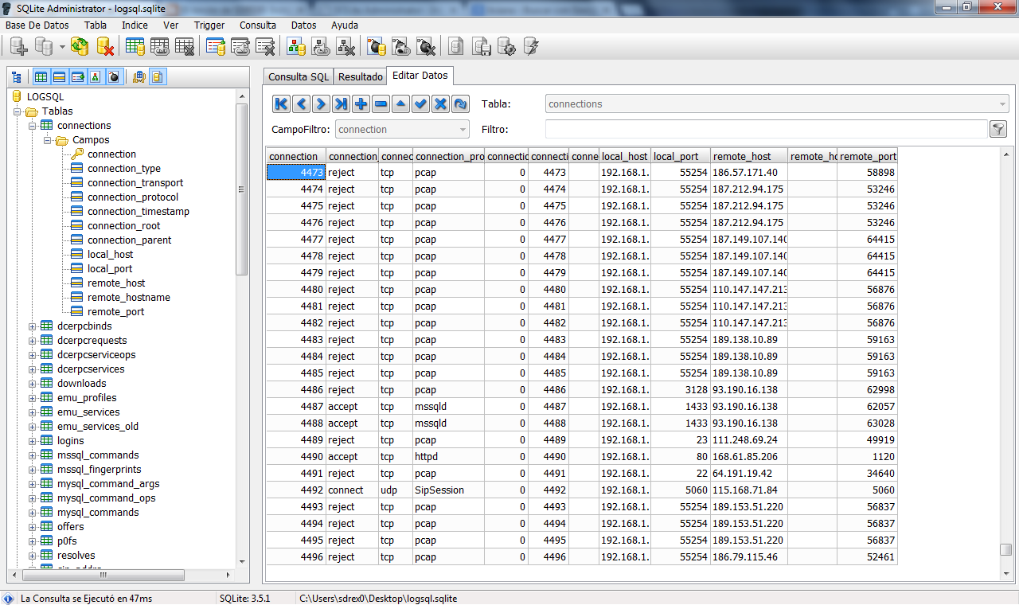1019x605 pixels.
Task: Open the Consulta menu
Action: pyautogui.click(x=257, y=25)
